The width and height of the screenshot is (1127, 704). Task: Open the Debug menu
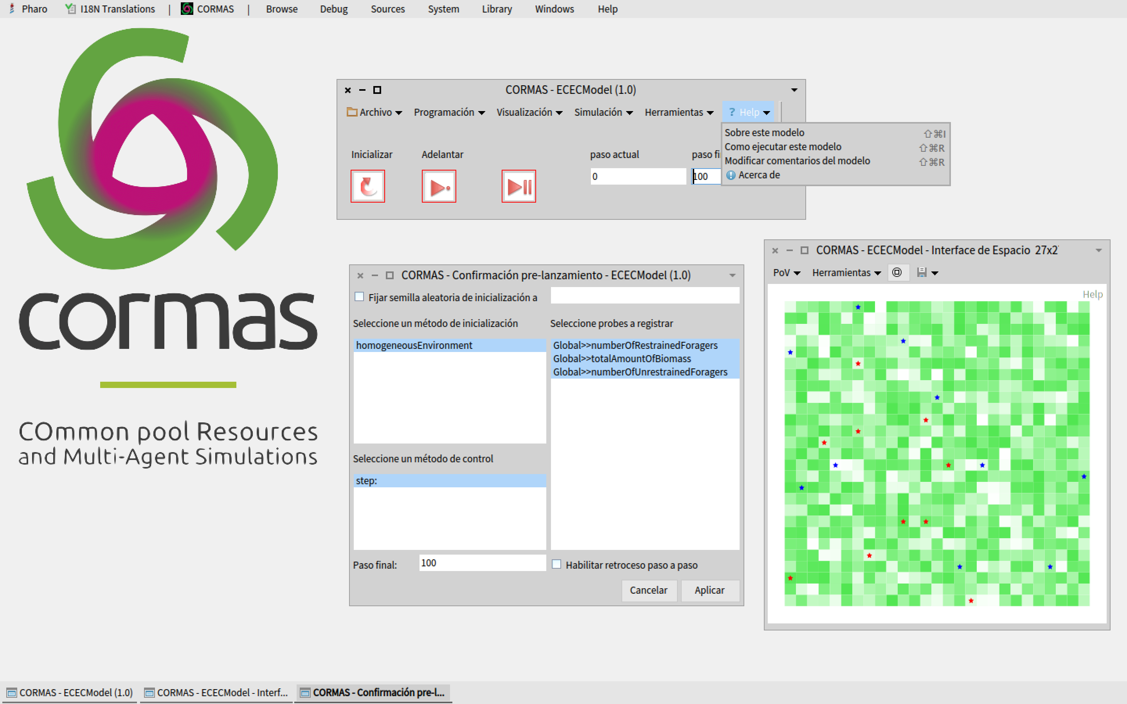(x=333, y=9)
